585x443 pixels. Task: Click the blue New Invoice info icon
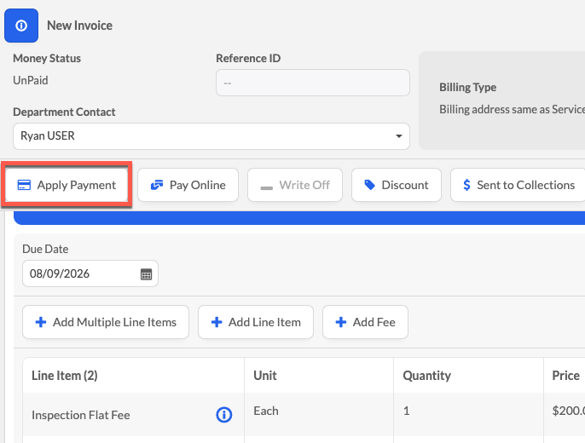(x=21, y=26)
